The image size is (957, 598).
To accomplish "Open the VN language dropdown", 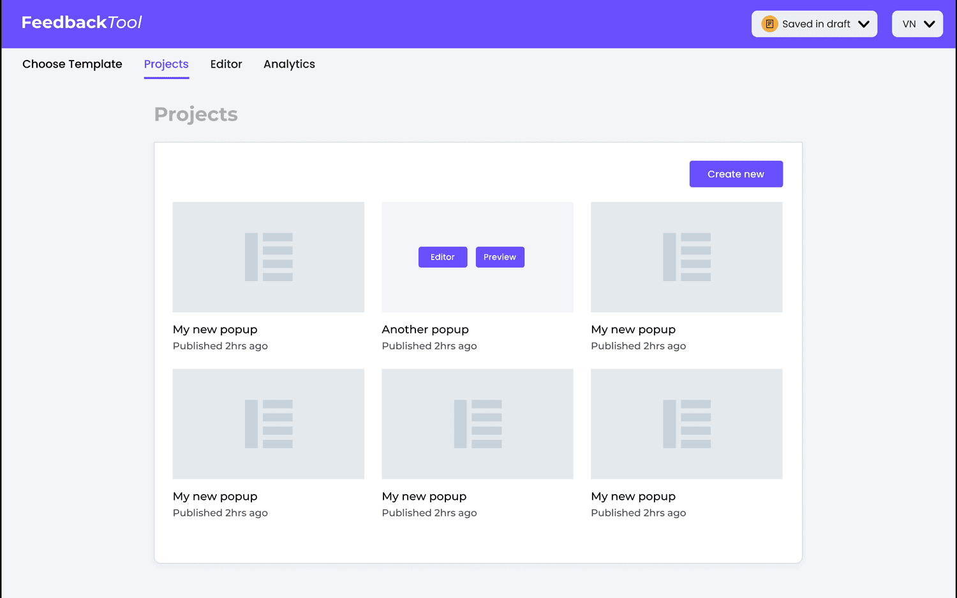I will tap(917, 24).
